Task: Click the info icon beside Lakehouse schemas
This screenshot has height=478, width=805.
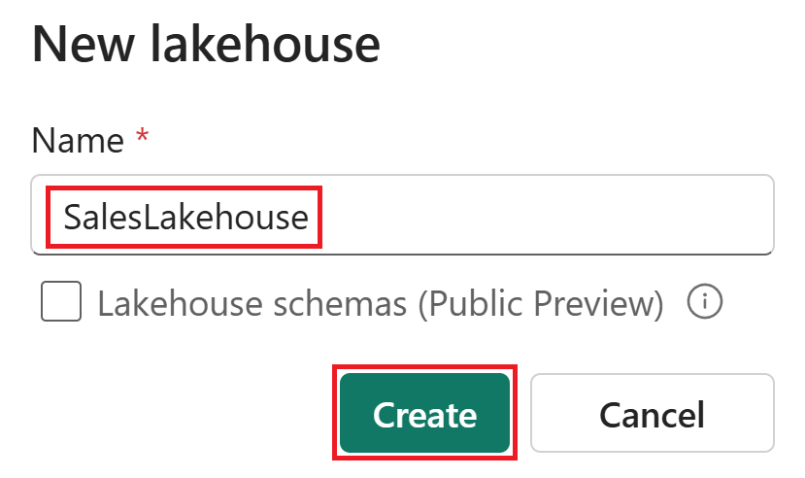Action: [705, 303]
